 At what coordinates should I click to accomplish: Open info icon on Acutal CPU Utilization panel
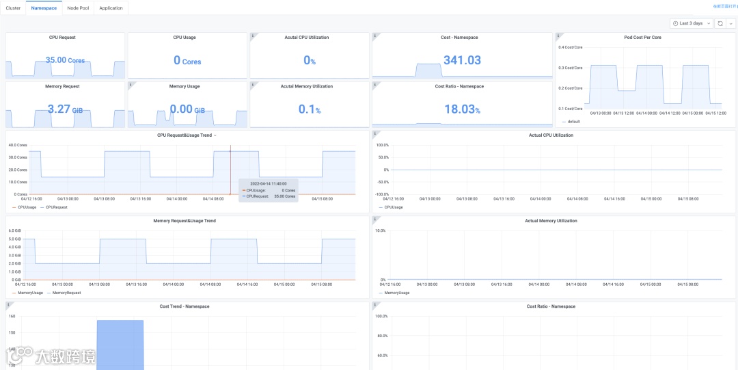click(251, 35)
